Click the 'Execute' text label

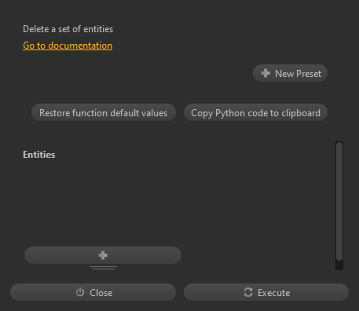274,293
